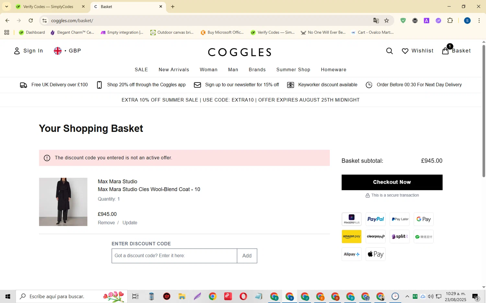Remove the coat from the basket
The image size is (486, 303).
pos(106,222)
